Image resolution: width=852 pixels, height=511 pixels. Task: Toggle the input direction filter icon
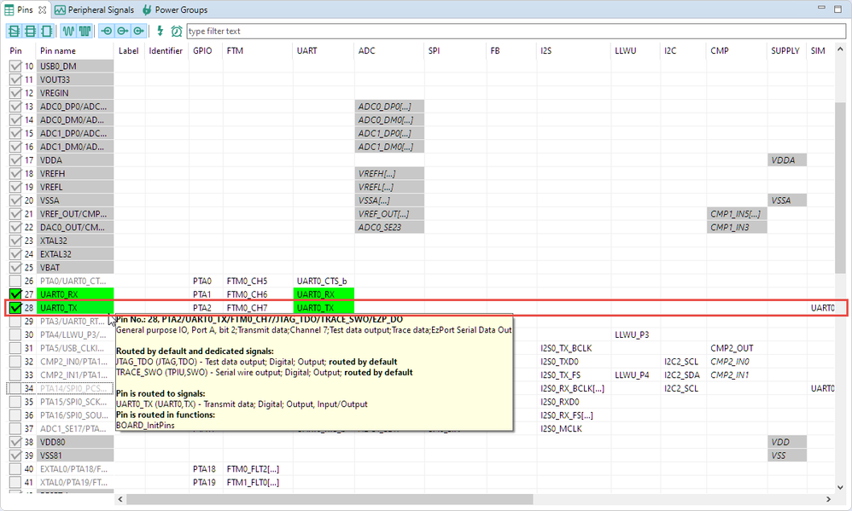107,31
